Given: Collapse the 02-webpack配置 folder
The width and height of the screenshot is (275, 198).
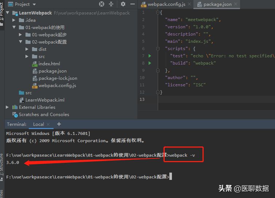Looking at the screenshot, I should click(x=21, y=42).
